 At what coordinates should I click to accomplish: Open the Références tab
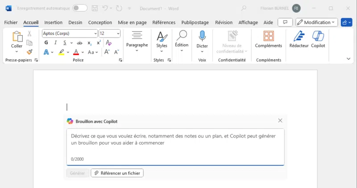(x=164, y=22)
